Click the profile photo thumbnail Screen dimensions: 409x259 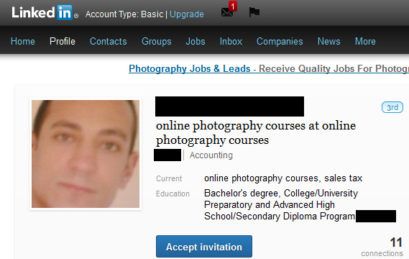click(86, 154)
